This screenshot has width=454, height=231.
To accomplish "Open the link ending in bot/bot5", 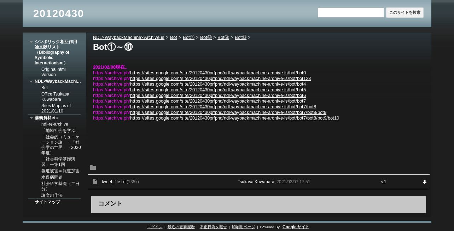I will point(218,90).
